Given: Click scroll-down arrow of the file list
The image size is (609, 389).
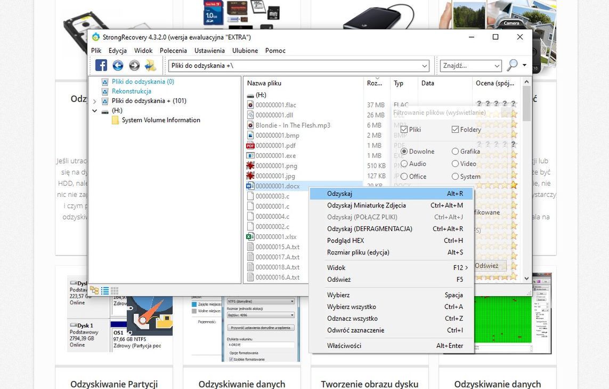Looking at the screenshot, I should point(526,278).
